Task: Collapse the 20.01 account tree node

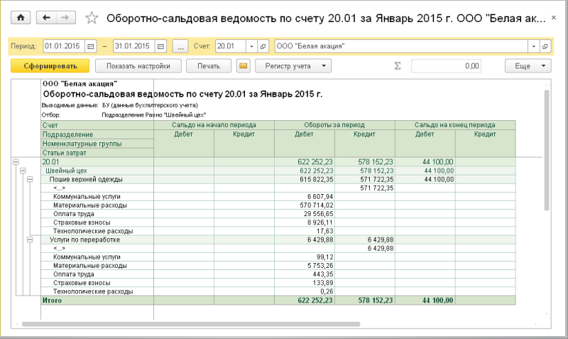Action: [16, 162]
